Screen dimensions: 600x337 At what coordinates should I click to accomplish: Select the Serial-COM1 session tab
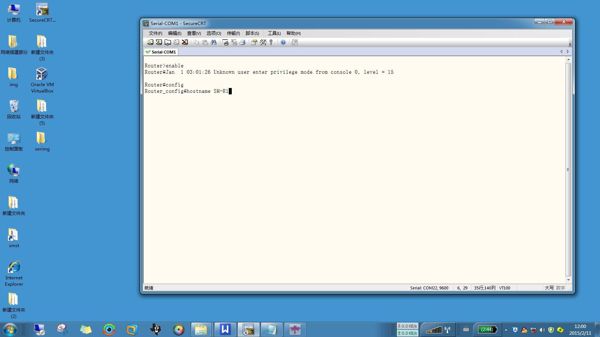[x=161, y=52]
